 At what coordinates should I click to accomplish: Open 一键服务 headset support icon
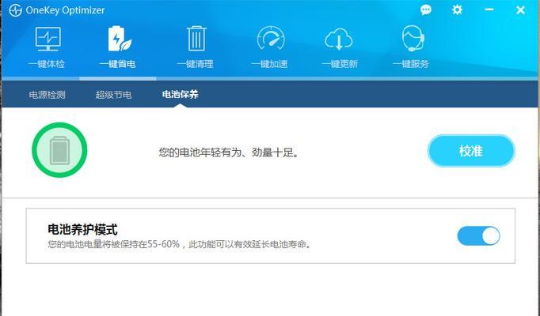coord(413,39)
